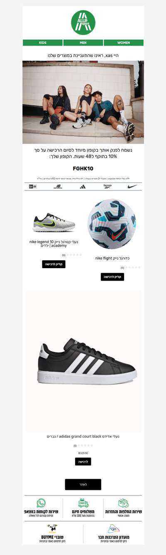Click the free shipping truck icon

click(x=83, y=503)
